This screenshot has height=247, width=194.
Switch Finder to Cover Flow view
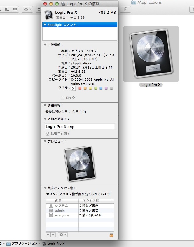[15, 9]
